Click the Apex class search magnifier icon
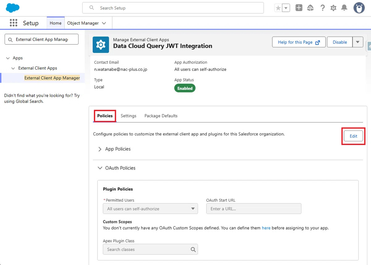Screen dimensions: 371x265 click(193, 250)
